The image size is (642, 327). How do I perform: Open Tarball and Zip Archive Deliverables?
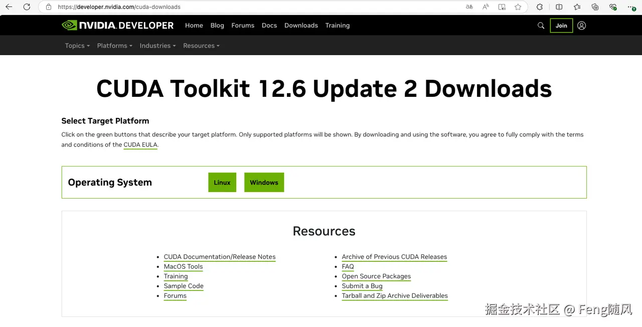click(x=395, y=295)
